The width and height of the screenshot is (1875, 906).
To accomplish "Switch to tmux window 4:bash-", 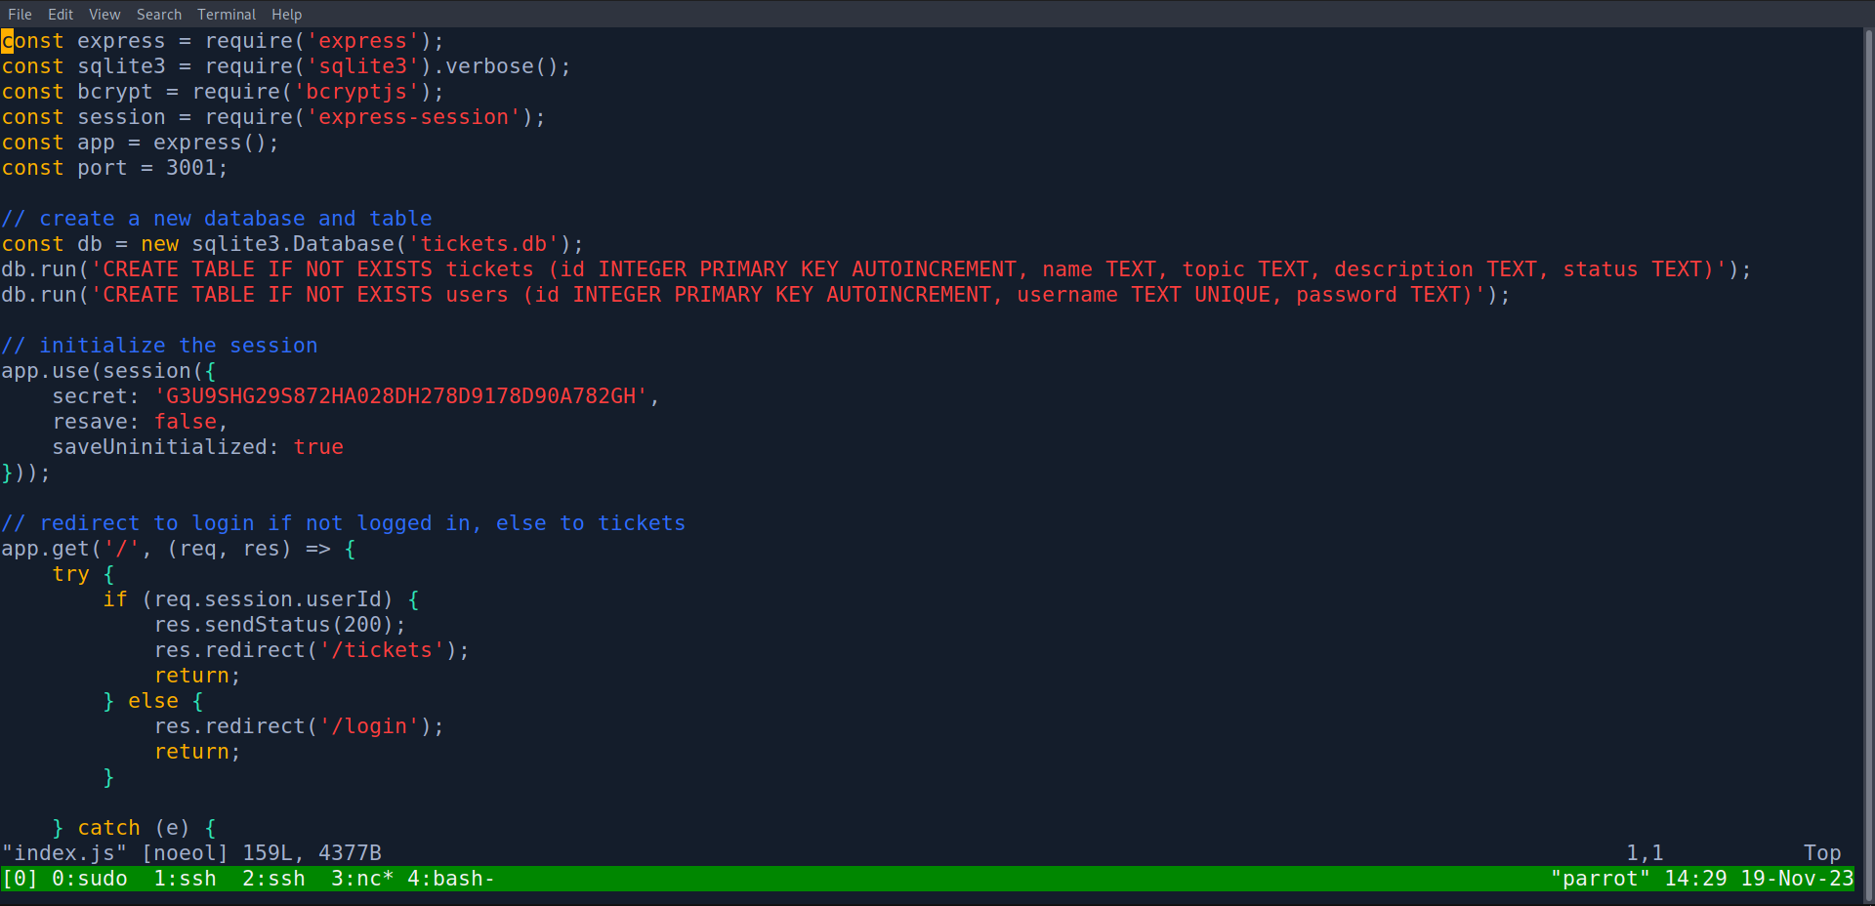I will point(450,879).
